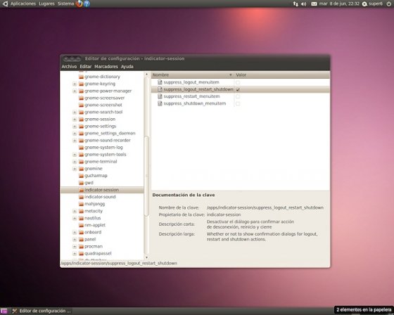Open the Editar menu
This screenshot has height=315, width=394.
click(85, 67)
